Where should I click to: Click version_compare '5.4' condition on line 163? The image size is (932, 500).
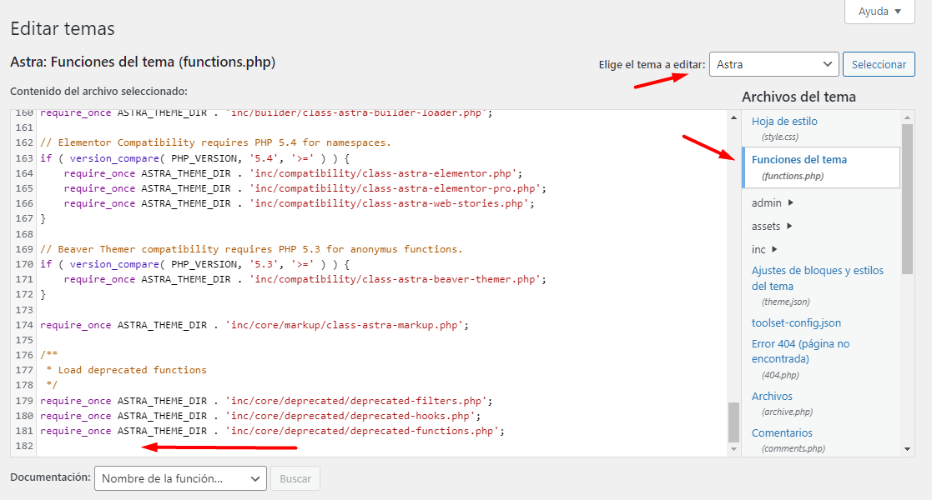point(195,158)
